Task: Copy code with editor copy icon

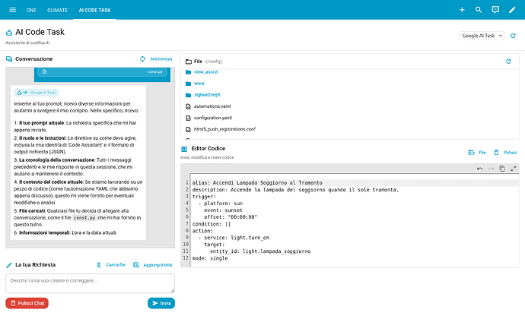Action: 502,169
